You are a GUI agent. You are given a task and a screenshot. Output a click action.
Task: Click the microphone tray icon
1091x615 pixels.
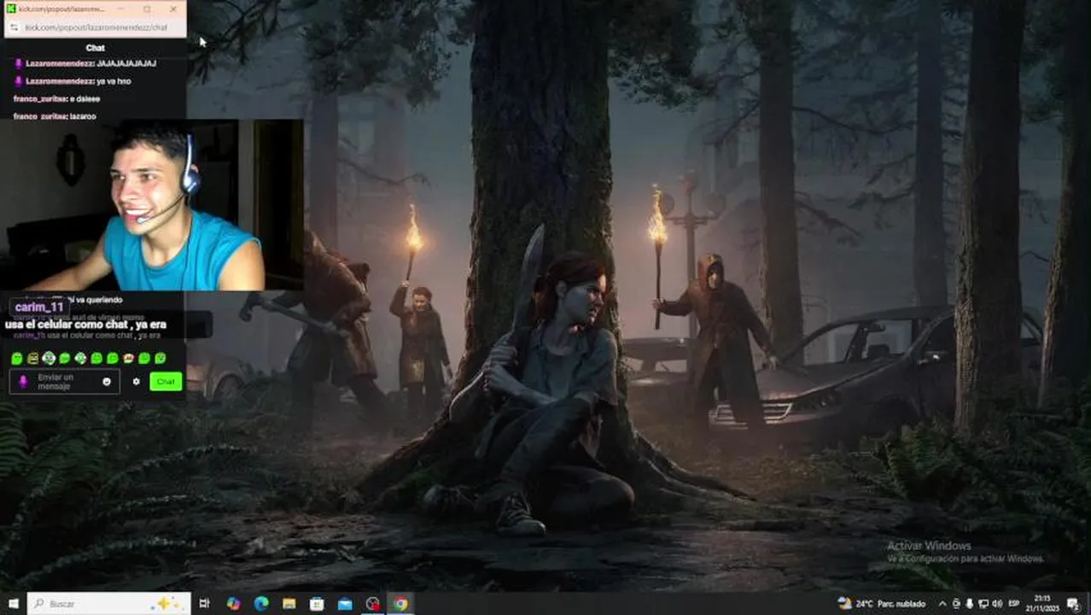[x=969, y=604]
